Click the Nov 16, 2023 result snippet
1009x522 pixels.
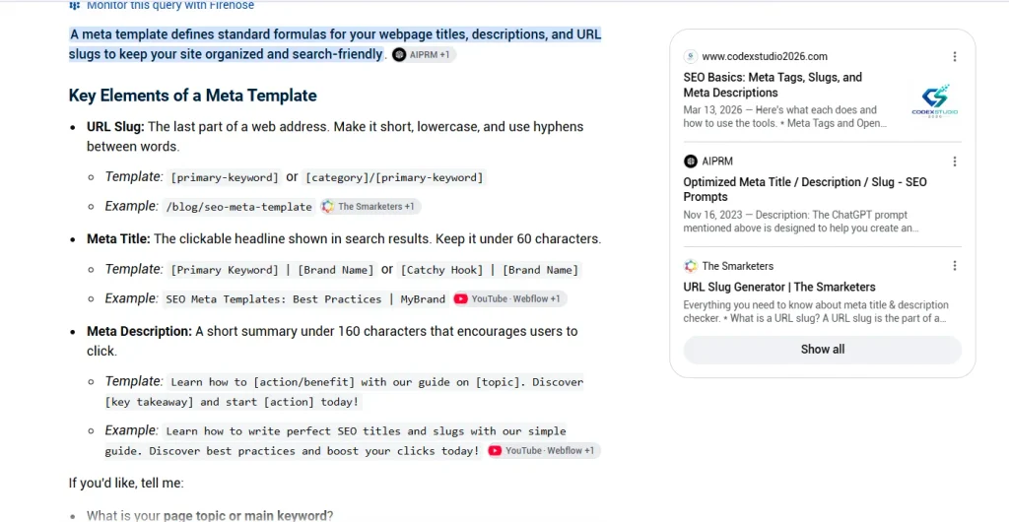pyautogui.click(x=800, y=222)
